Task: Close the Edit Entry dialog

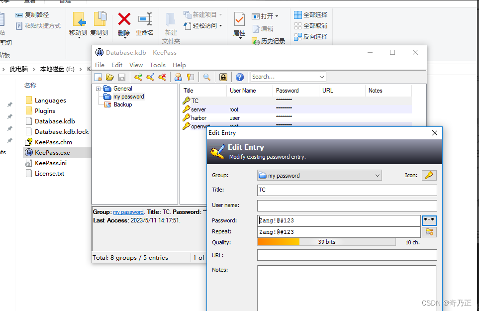Action: (435, 133)
